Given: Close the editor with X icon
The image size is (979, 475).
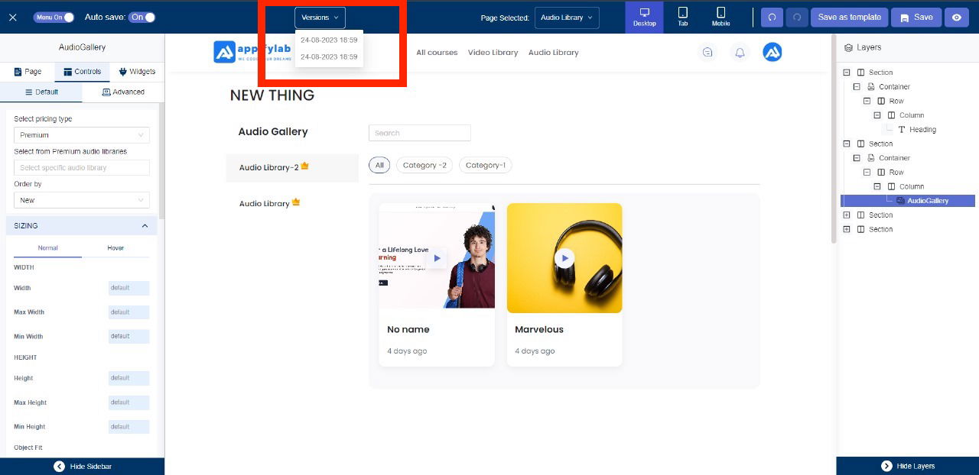Looking at the screenshot, I should click(12, 18).
